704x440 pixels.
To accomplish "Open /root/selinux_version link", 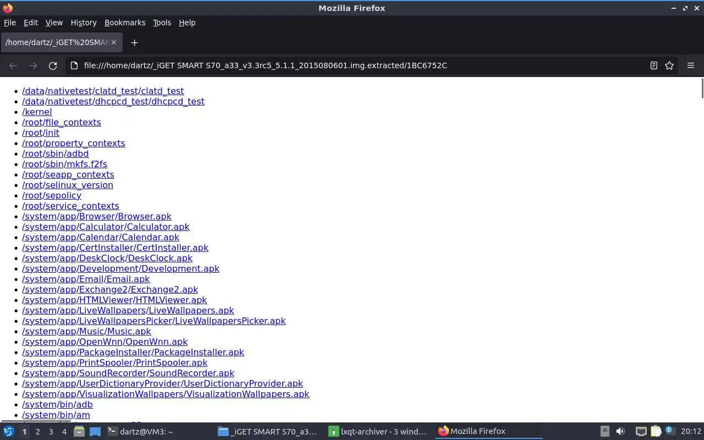I will [x=68, y=185].
